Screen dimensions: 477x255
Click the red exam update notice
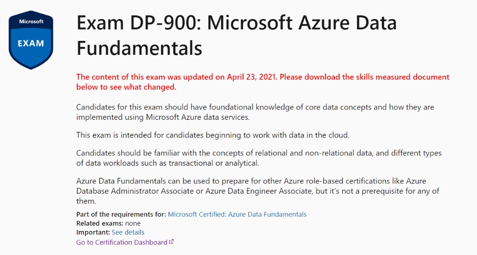pos(263,82)
